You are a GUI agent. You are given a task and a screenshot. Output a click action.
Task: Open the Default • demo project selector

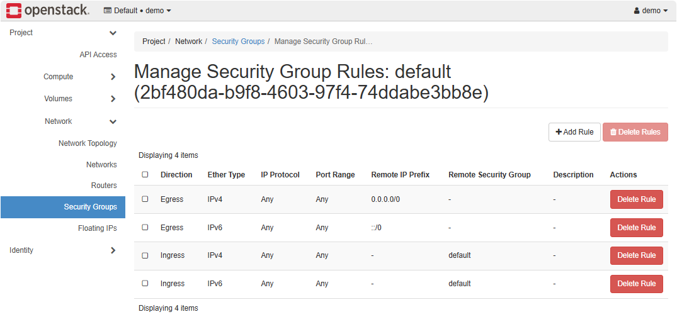click(137, 11)
